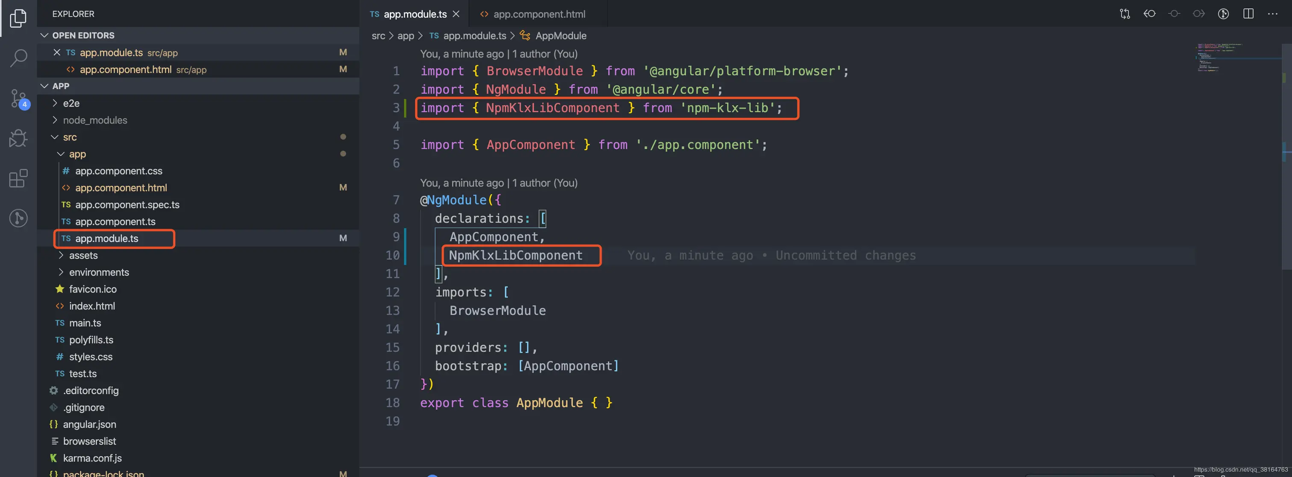This screenshot has height=477, width=1292.
Task: Click the git blame annotation above line 1
Action: (499, 54)
